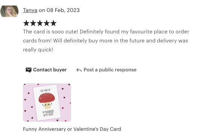Click the curved reply arrow icon
This screenshot has width=202, height=136.
79,70
